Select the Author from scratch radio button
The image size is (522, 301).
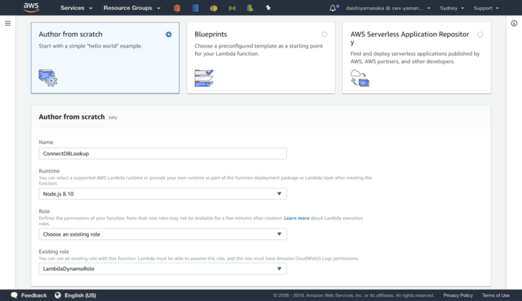tap(169, 35)
